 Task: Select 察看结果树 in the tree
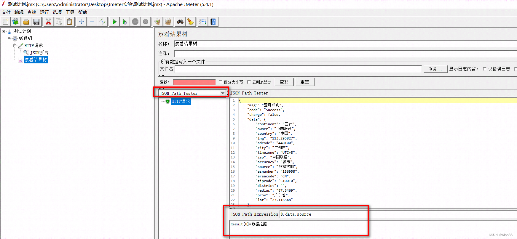(x=36, y=60)
